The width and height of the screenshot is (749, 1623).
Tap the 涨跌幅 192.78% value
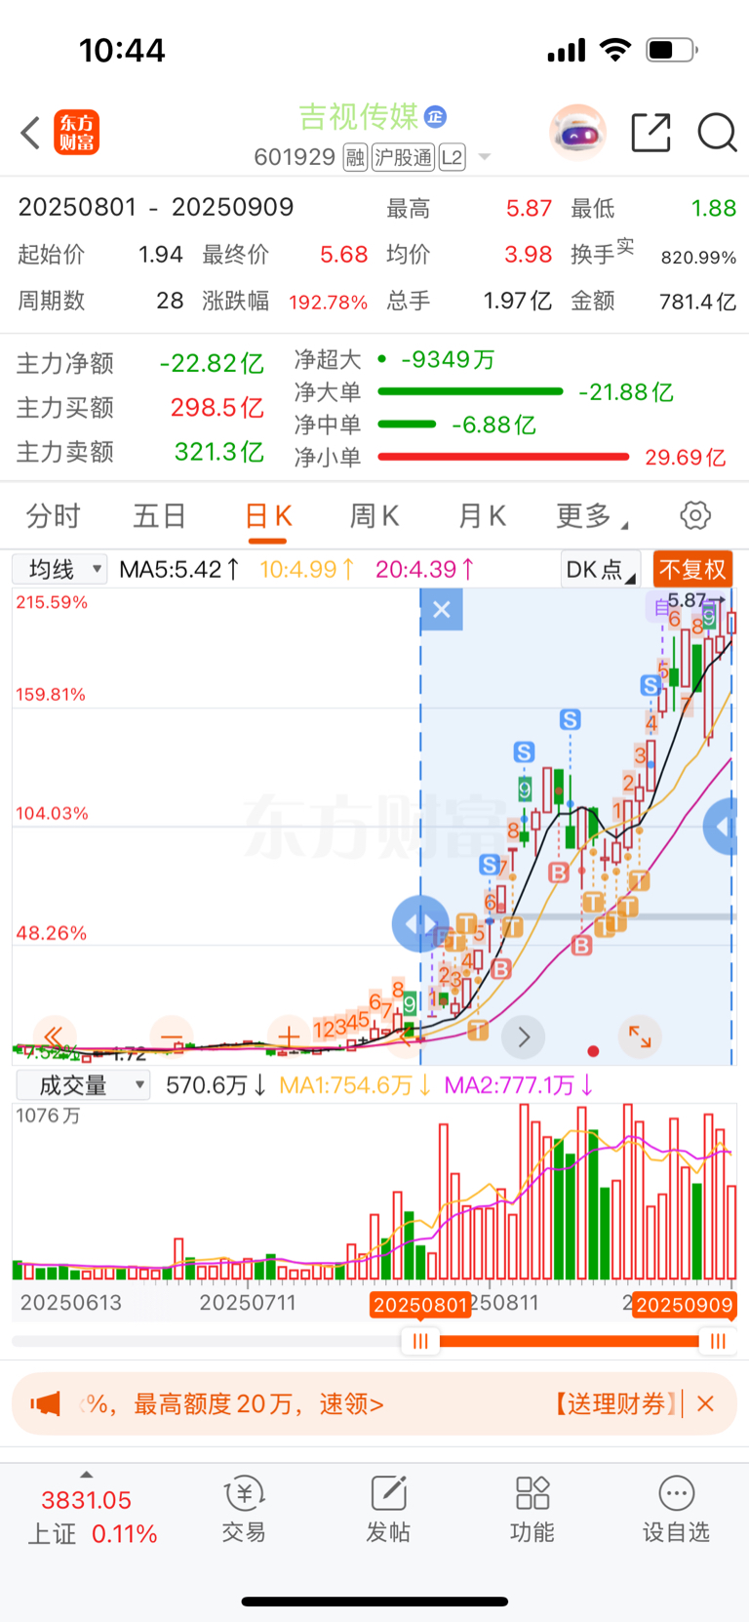click(x=328, y=302)
